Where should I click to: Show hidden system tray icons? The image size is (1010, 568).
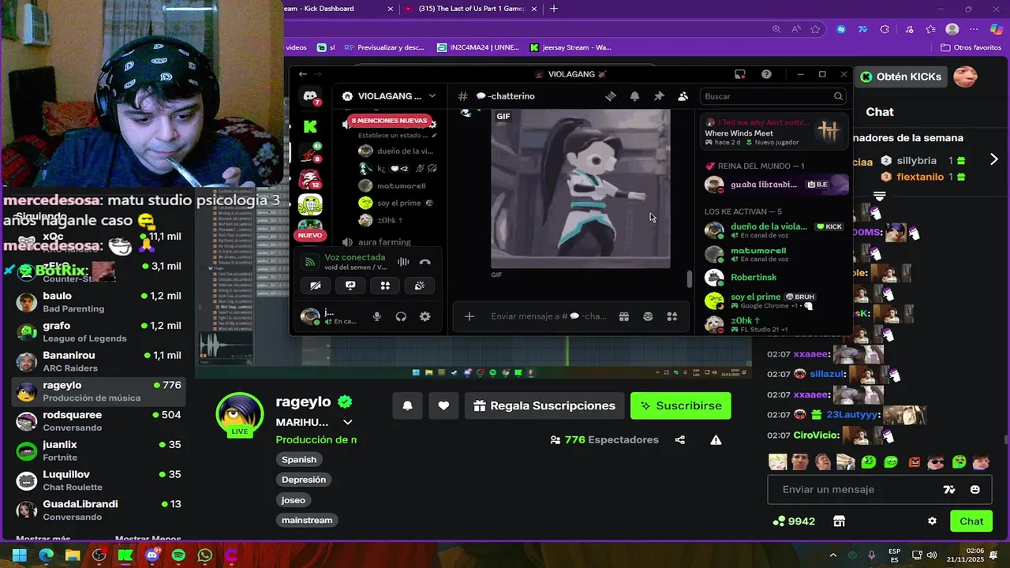click(833, 555)
